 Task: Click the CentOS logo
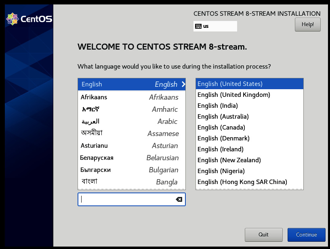29,19
